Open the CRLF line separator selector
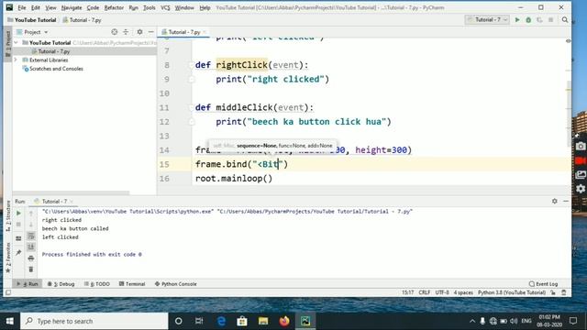The width and height of the screenshot is (587, 330). (x=424, y=292)
